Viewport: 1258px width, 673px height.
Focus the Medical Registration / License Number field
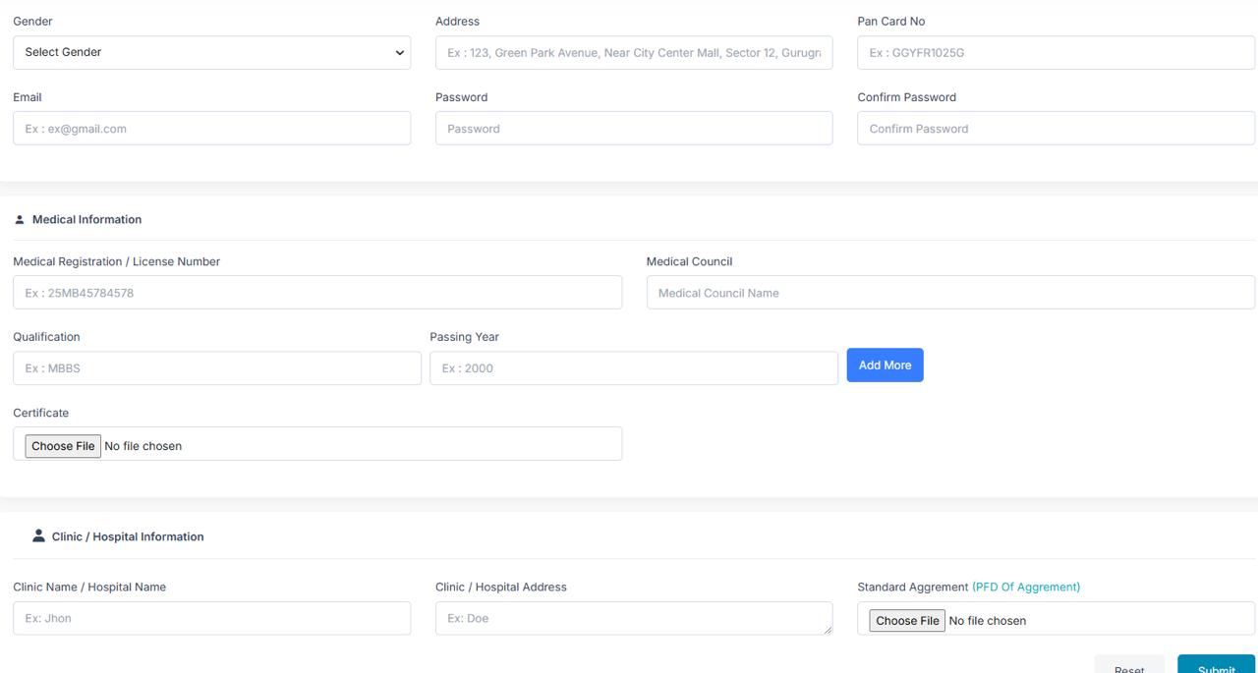[316, 293]
